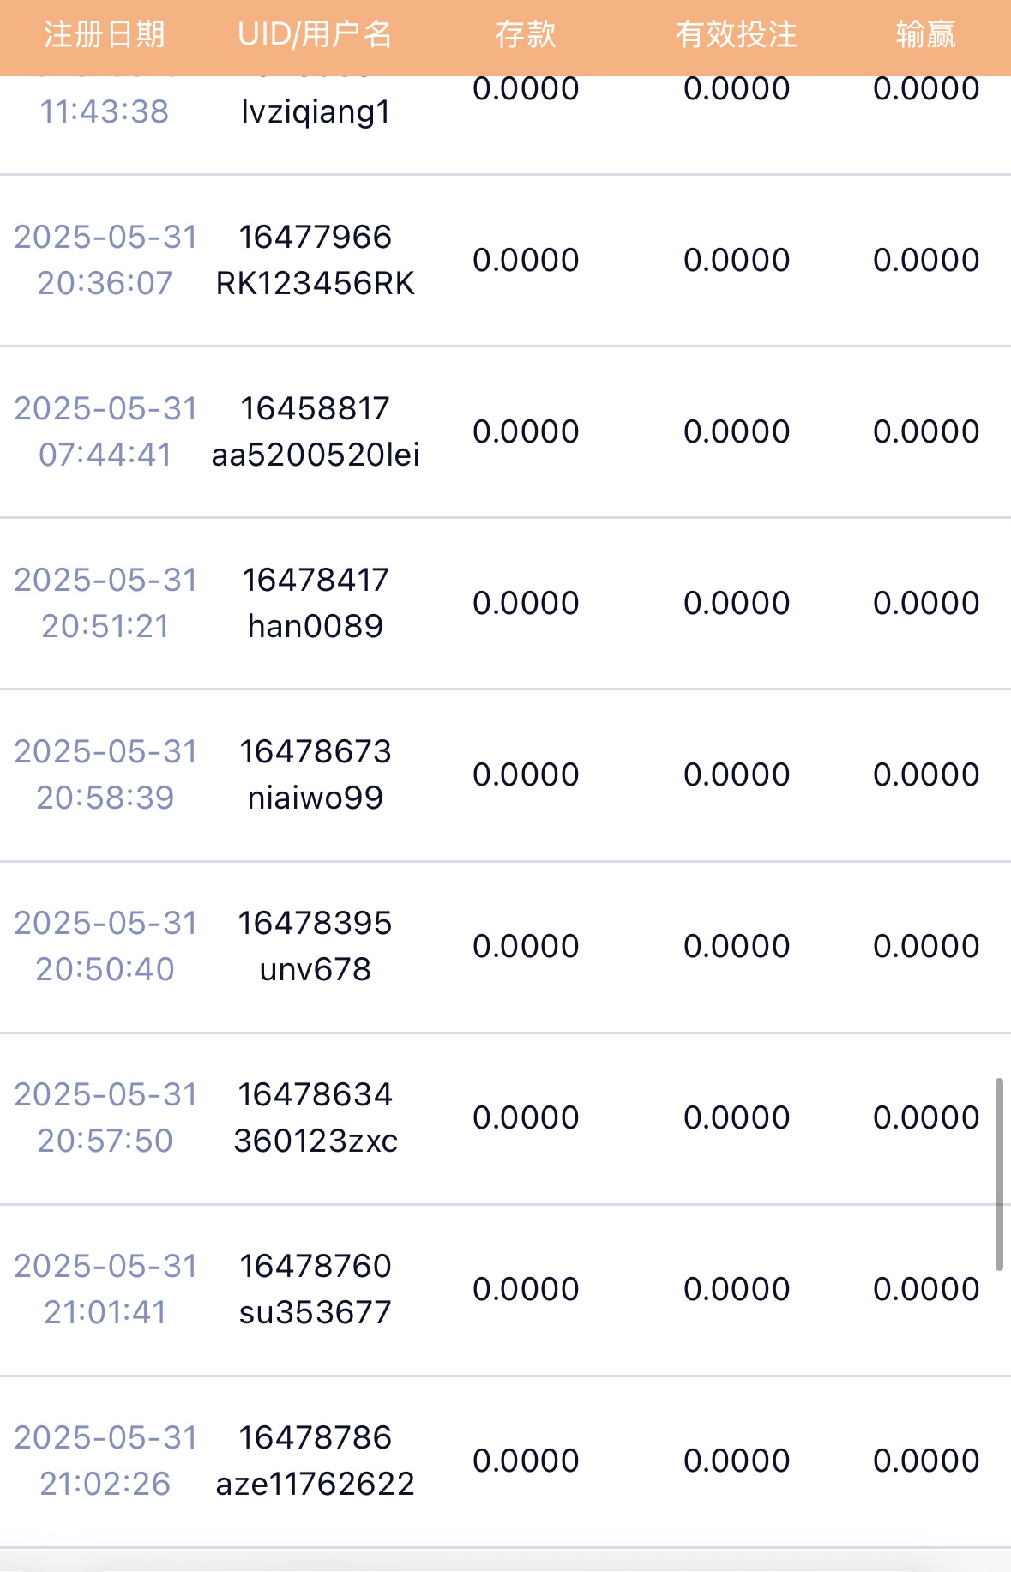Click UID 16458817

click(x=316, y=408)
